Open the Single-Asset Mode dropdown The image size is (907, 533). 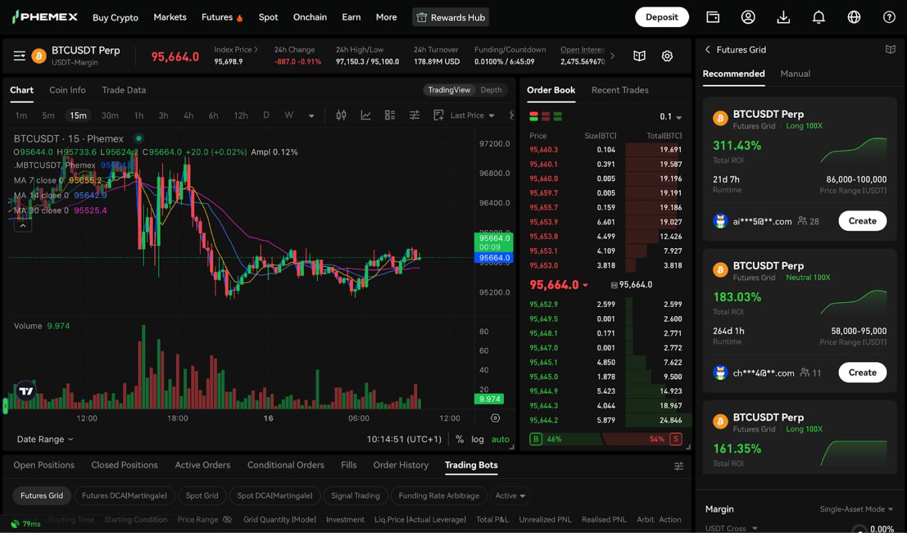tap(856, 509)
